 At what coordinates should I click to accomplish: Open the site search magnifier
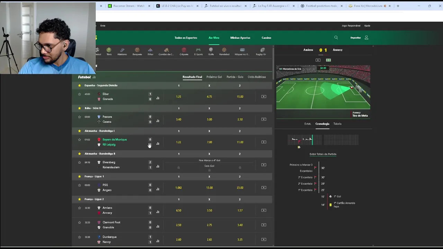coord(336,38)
